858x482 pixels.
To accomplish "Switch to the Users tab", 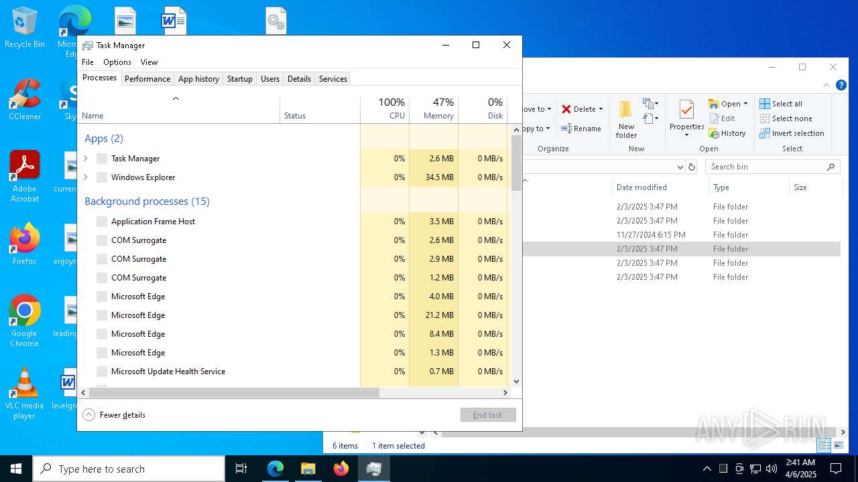I will pyautogui.click(x=270, y=78).
